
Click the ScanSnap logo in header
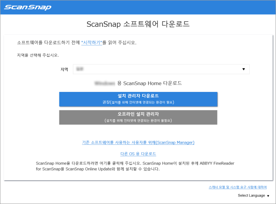pyautogui.click(x=28, y=7)
